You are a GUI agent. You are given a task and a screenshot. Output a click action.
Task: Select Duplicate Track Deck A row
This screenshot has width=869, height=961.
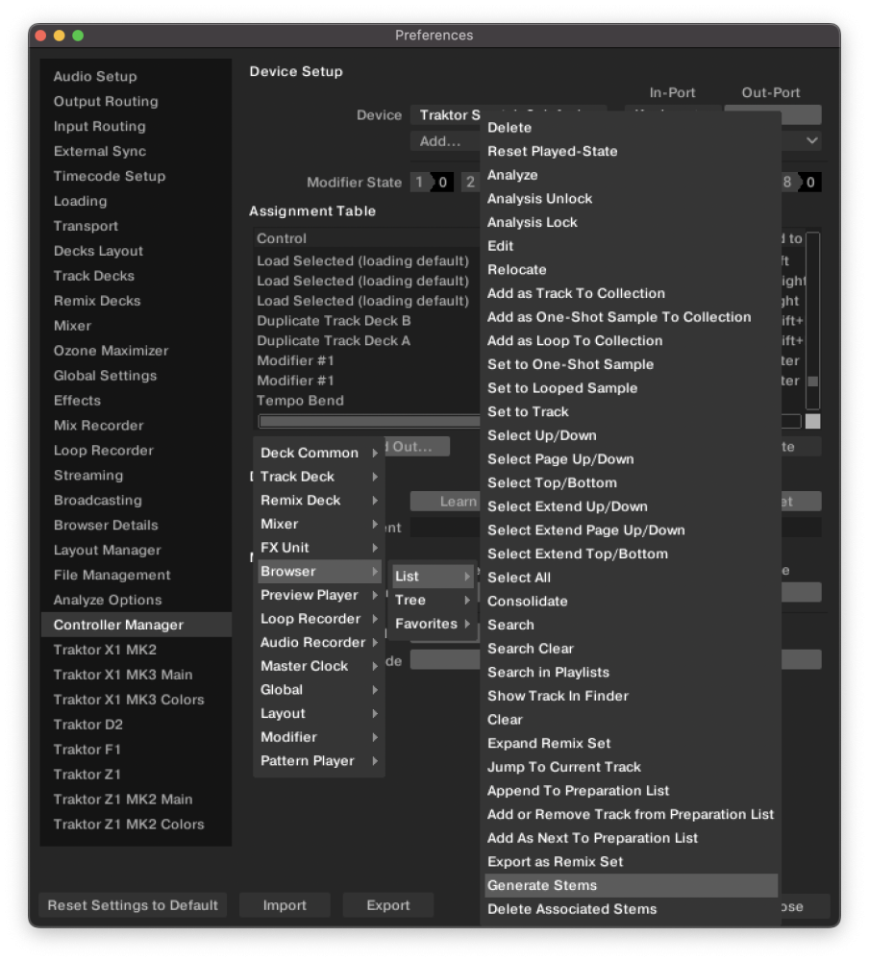[367, 341]
